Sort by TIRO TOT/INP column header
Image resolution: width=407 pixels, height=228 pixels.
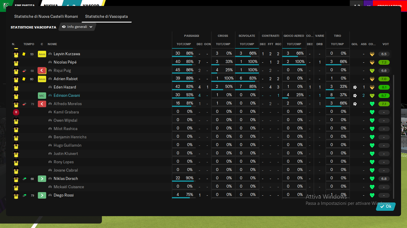coord(337,44)
